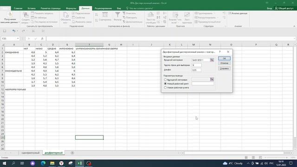Click the range picker icon beside Входной интервал
297x167 pixels.
tap(212, 60)
